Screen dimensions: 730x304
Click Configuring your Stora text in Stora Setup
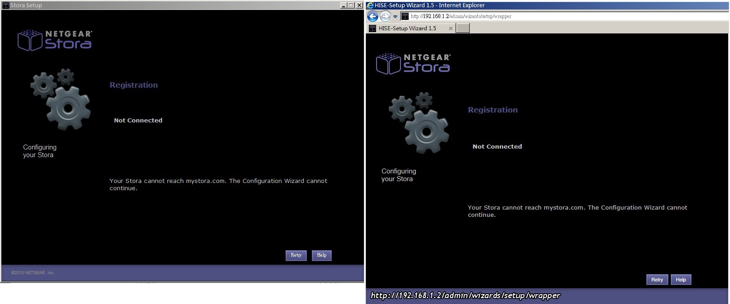40,151
